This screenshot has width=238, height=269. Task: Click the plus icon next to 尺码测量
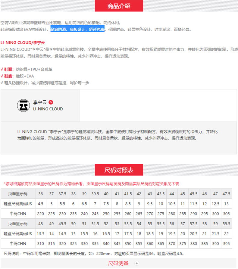(x=137, y=263)
